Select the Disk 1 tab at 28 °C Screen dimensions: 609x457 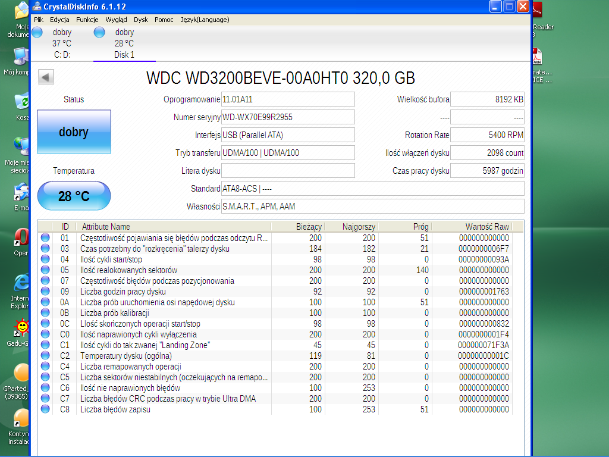(x=124, y=43)
